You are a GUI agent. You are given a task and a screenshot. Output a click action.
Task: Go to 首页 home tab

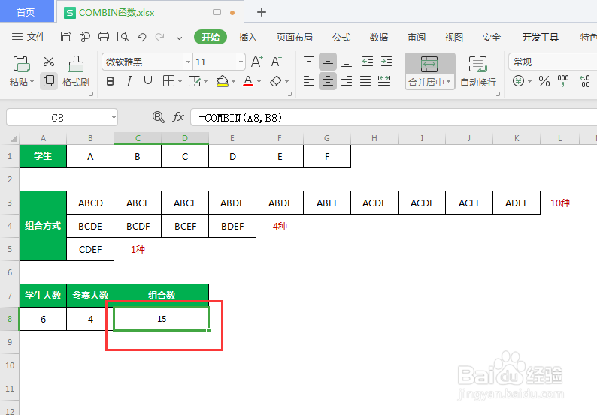(x=26, y=11)
